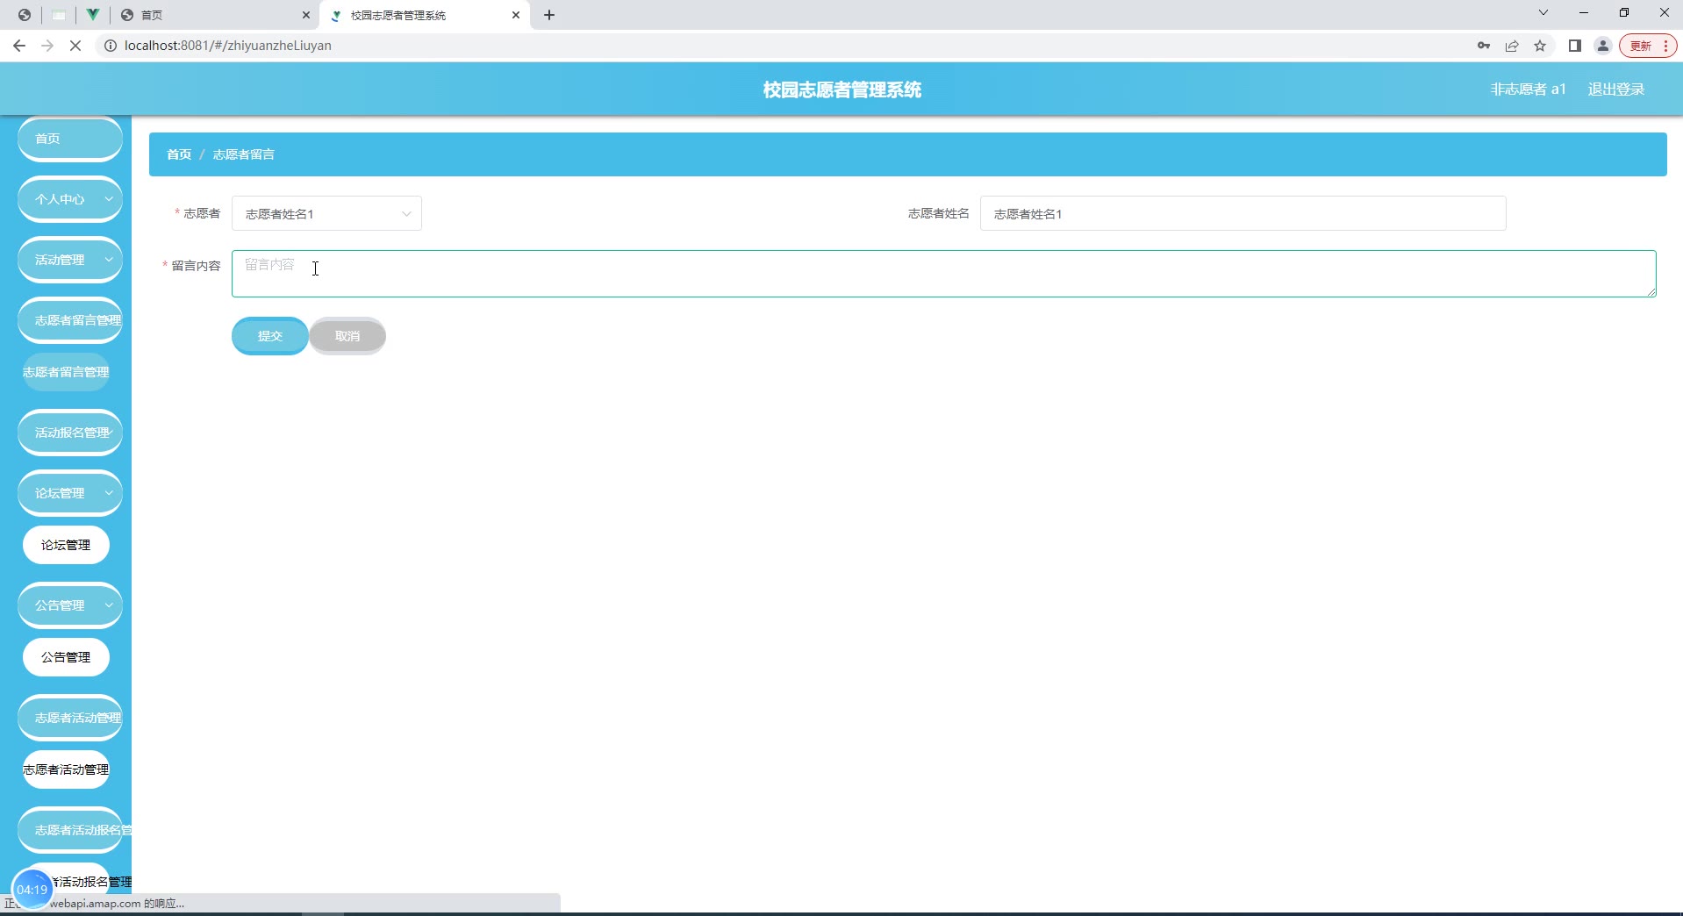
Task: Expand 活动报名管理 sidebar menu
Action: tap(70, 433)
